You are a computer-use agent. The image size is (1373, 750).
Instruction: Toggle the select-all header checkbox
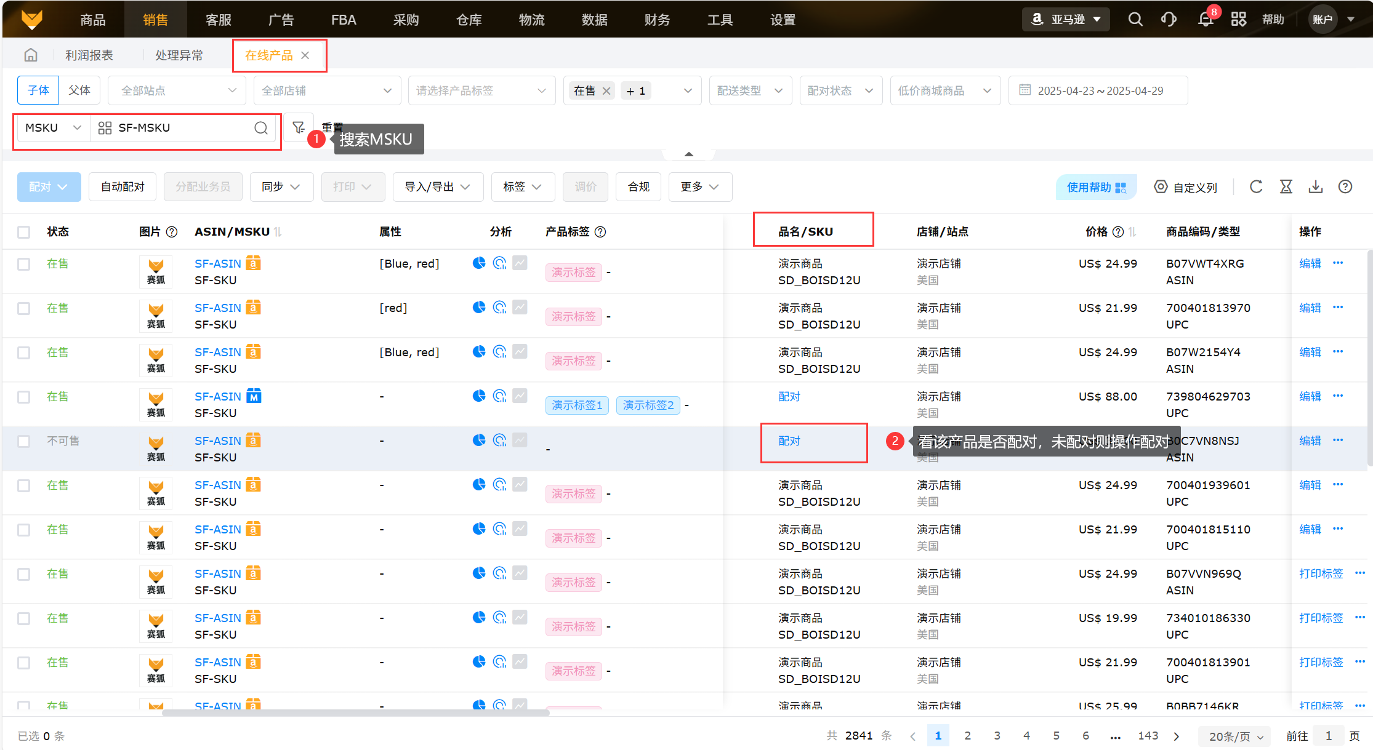point(23,232)
